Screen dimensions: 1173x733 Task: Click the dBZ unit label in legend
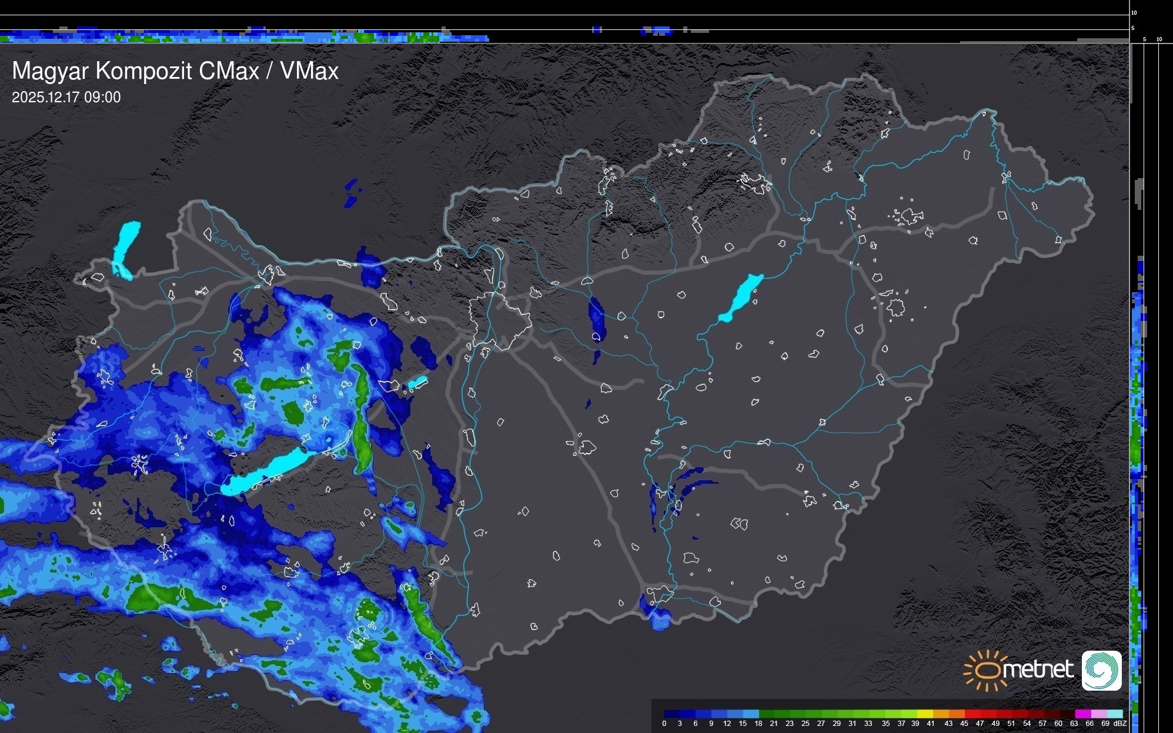pos(1119,724)
